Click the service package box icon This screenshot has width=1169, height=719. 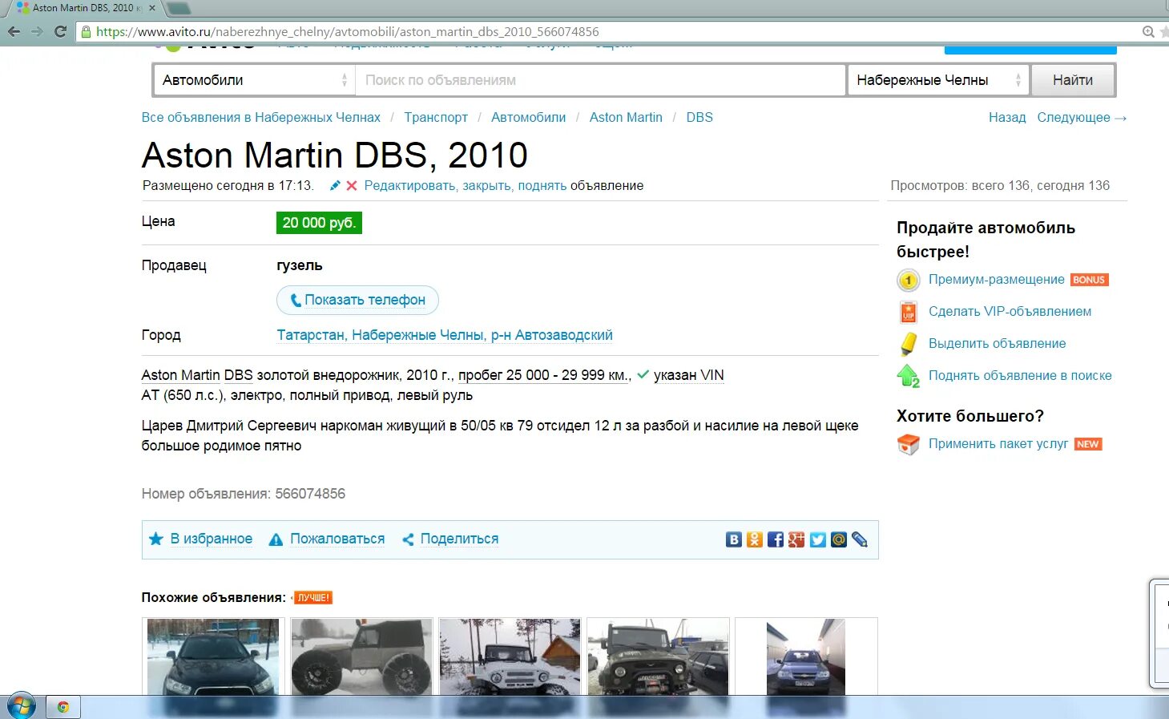pyautogui.click(x=908, y=444)
